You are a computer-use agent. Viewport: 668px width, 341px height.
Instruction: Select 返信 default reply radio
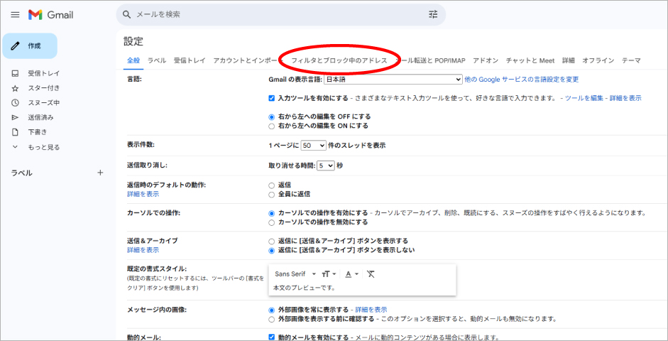272,185
